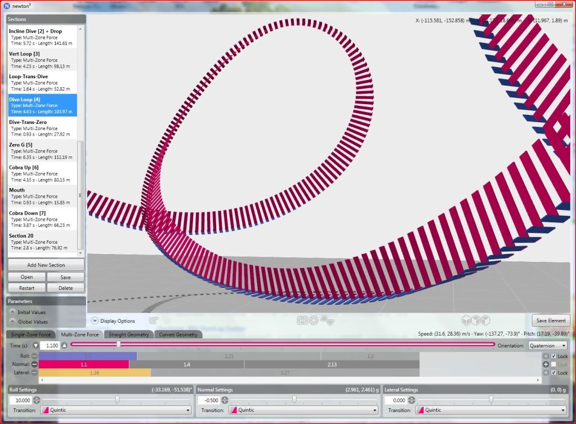Select the first cube view icon
This screenshot has width=576, height=424.
point(467,320)
